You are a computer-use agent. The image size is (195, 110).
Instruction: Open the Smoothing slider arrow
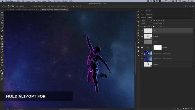71,6
